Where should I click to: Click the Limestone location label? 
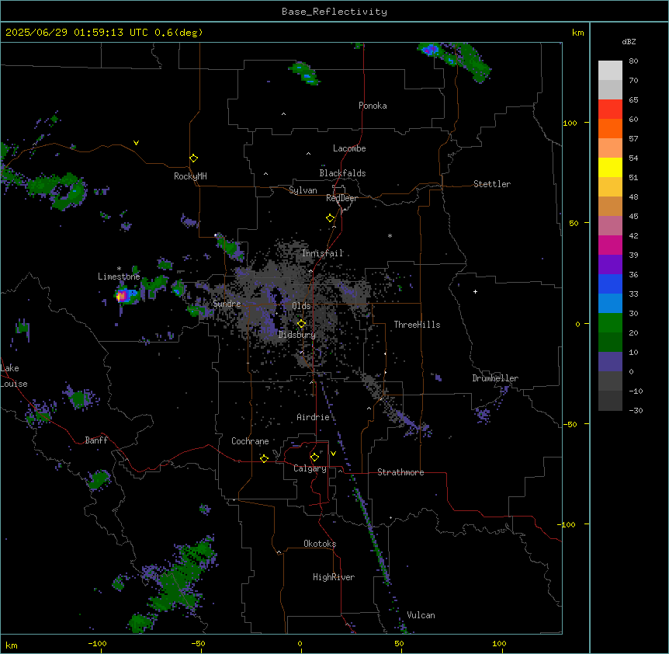click(x=119, y=277)
